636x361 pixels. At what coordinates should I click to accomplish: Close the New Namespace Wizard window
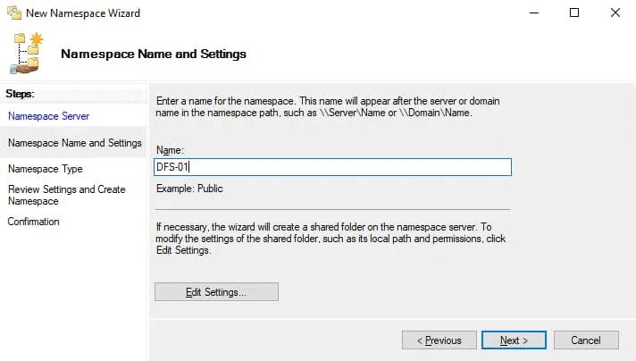point(615,13)
